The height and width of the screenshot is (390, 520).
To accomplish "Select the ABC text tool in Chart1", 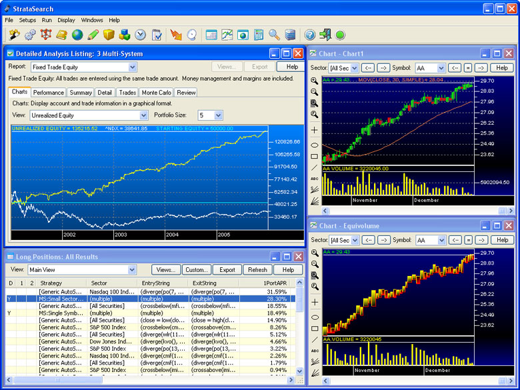I will [314, 179].
